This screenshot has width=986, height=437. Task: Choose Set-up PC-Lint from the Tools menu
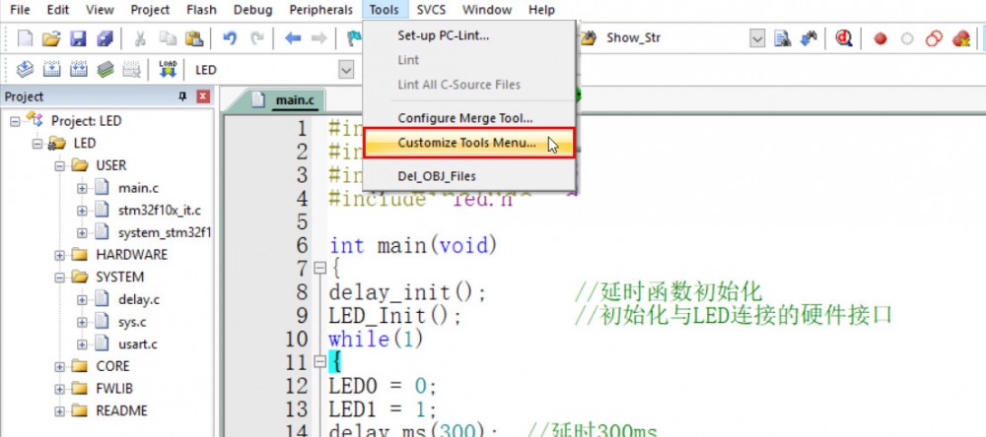[469, 35]
